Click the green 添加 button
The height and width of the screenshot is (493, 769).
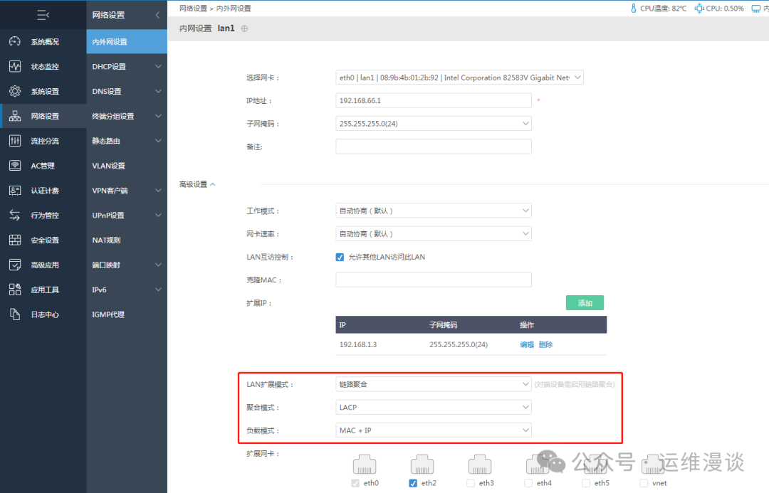click(x=585, y=302)
